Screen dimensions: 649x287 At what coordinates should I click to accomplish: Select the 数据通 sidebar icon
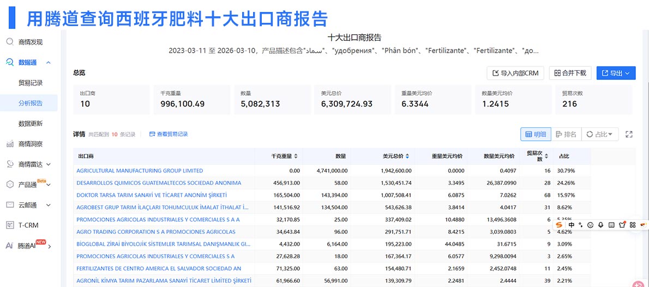pos(10,63)
